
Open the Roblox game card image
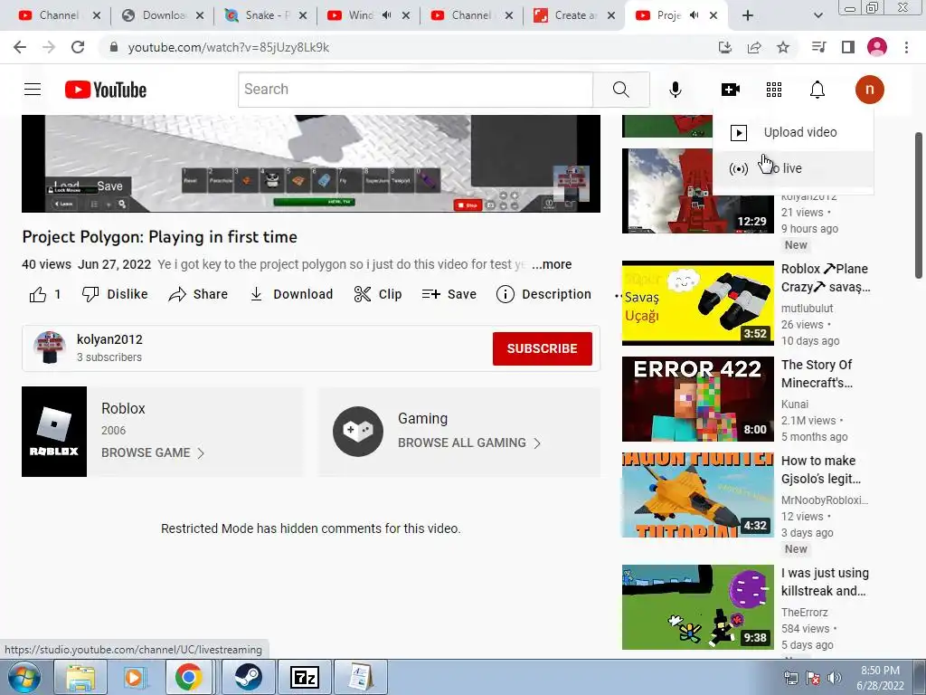coord(54,432)
